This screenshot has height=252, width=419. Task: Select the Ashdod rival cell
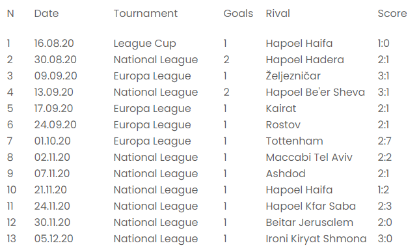pos(286,174)
